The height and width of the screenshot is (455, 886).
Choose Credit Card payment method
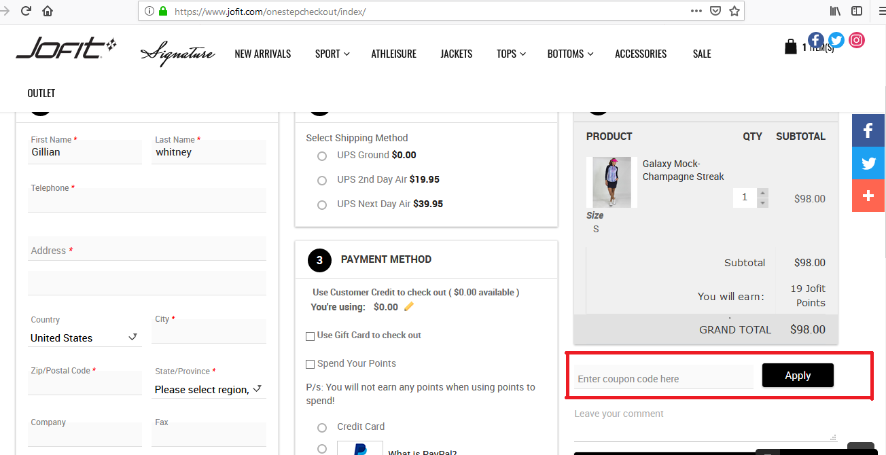pyautogui.click(x=322, y=427)
